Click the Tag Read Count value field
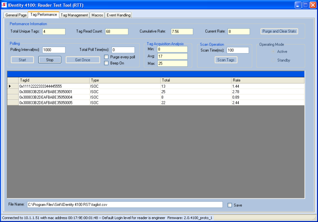 (x=117, y=31)
